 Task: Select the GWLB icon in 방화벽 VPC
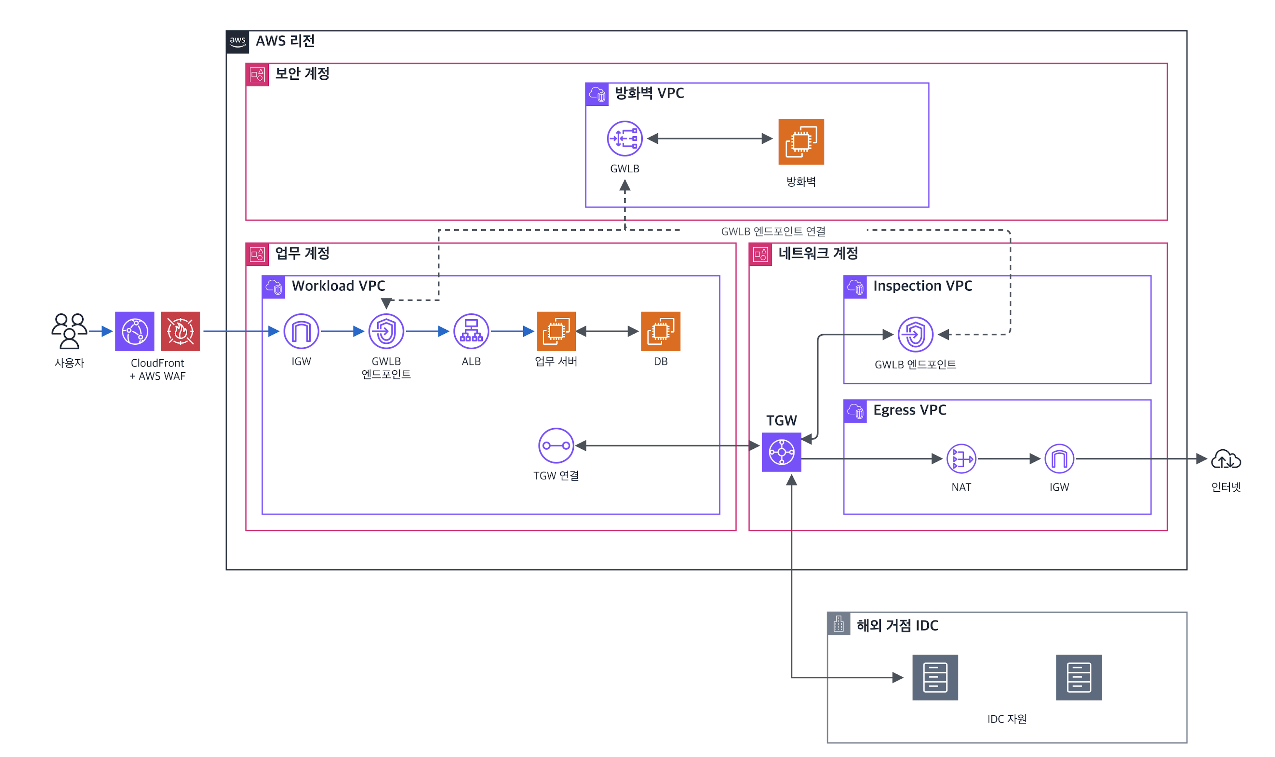tap(624, 138)
